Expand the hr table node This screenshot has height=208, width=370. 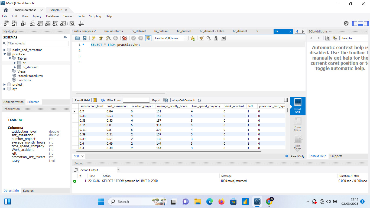15,63
